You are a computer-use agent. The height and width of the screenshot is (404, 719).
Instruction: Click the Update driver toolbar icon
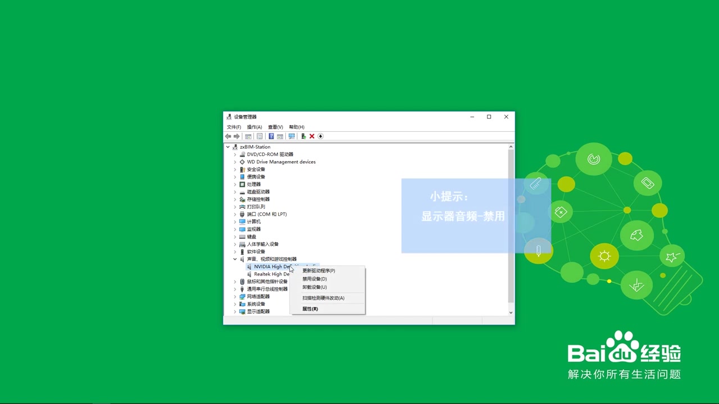(303, 136)
